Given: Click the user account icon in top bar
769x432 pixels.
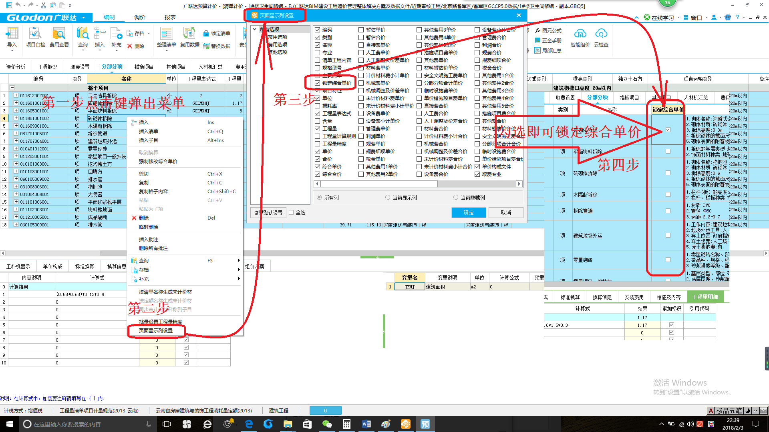Looking at the screenshot, I should pos(714,17).
